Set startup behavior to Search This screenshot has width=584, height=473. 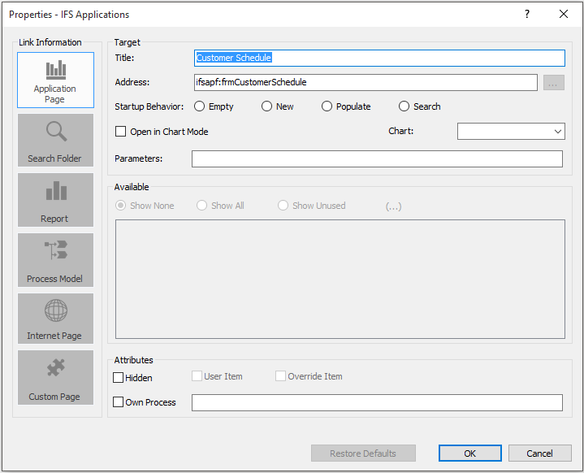(x=404, y=106)
